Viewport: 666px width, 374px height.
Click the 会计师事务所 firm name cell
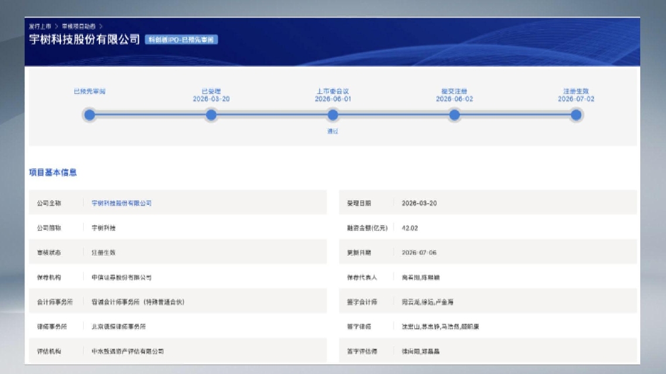pyautogui.click(x=138, y=302)
